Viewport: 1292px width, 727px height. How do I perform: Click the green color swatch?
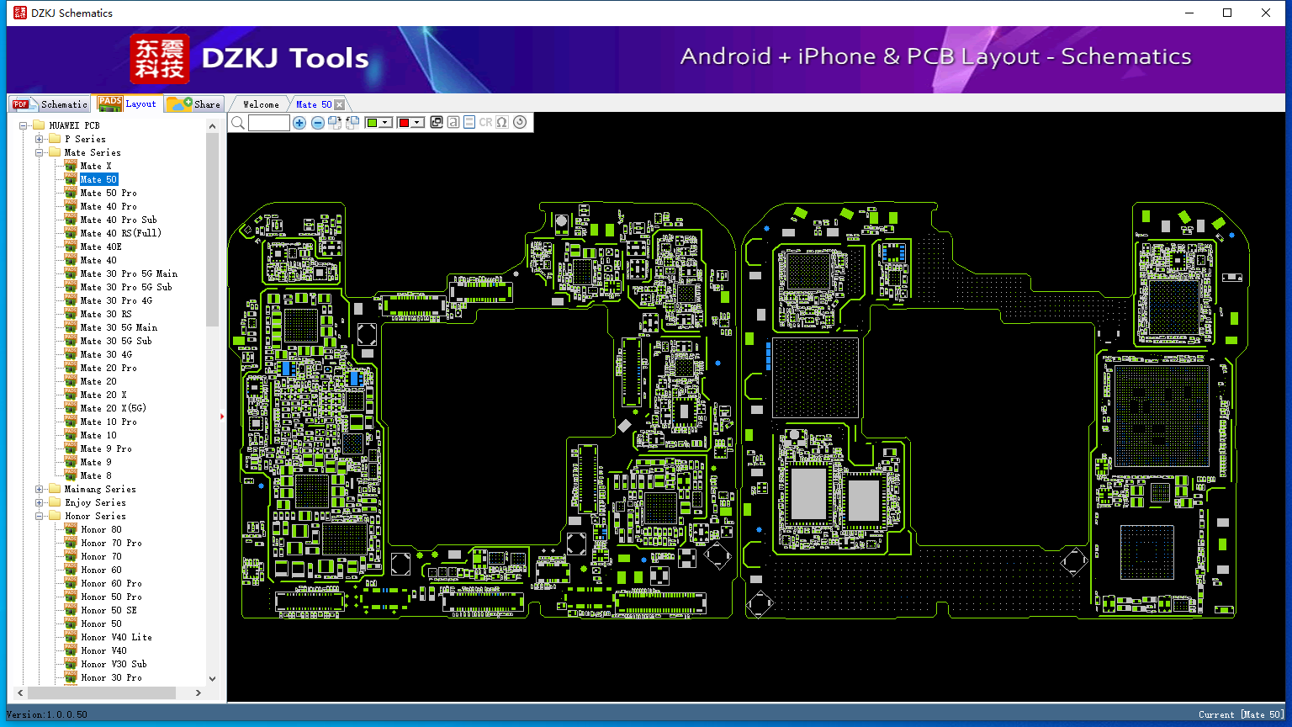tap(372, 123)
